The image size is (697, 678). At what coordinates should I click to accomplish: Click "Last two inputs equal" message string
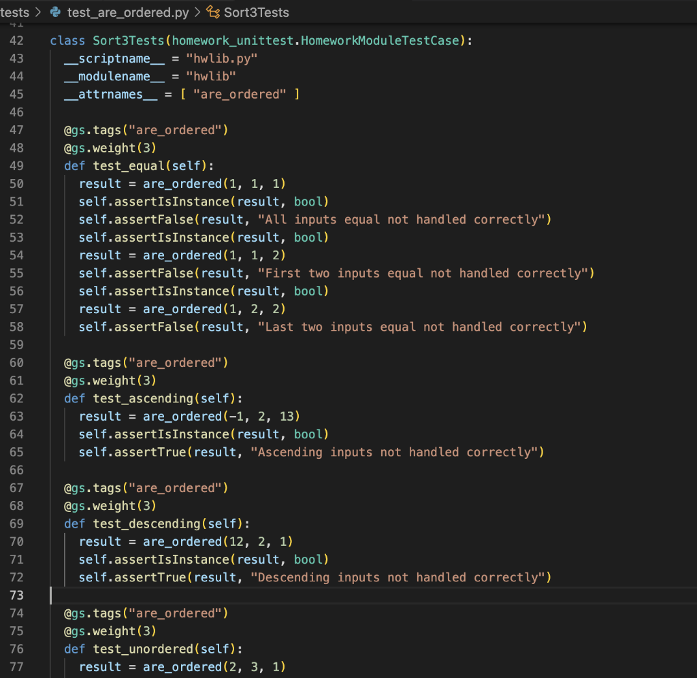pyautogui.click(x=419, y=327)
